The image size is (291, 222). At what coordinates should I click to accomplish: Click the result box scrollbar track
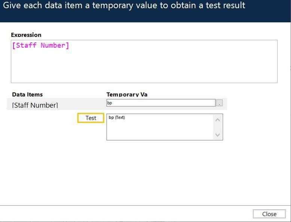218,127
